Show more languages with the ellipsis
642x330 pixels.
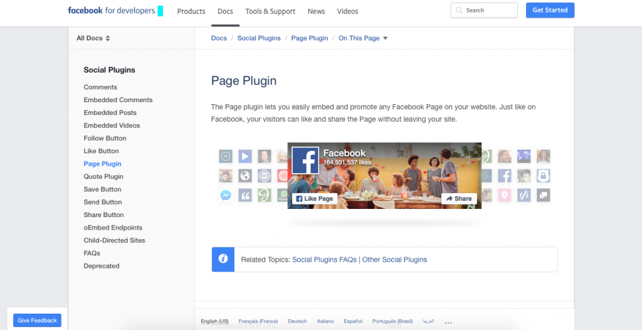[x=448, y=322]
